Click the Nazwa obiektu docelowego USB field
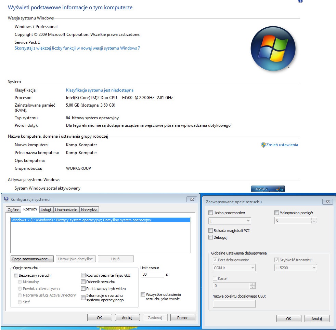 click(x=234, y=304)
